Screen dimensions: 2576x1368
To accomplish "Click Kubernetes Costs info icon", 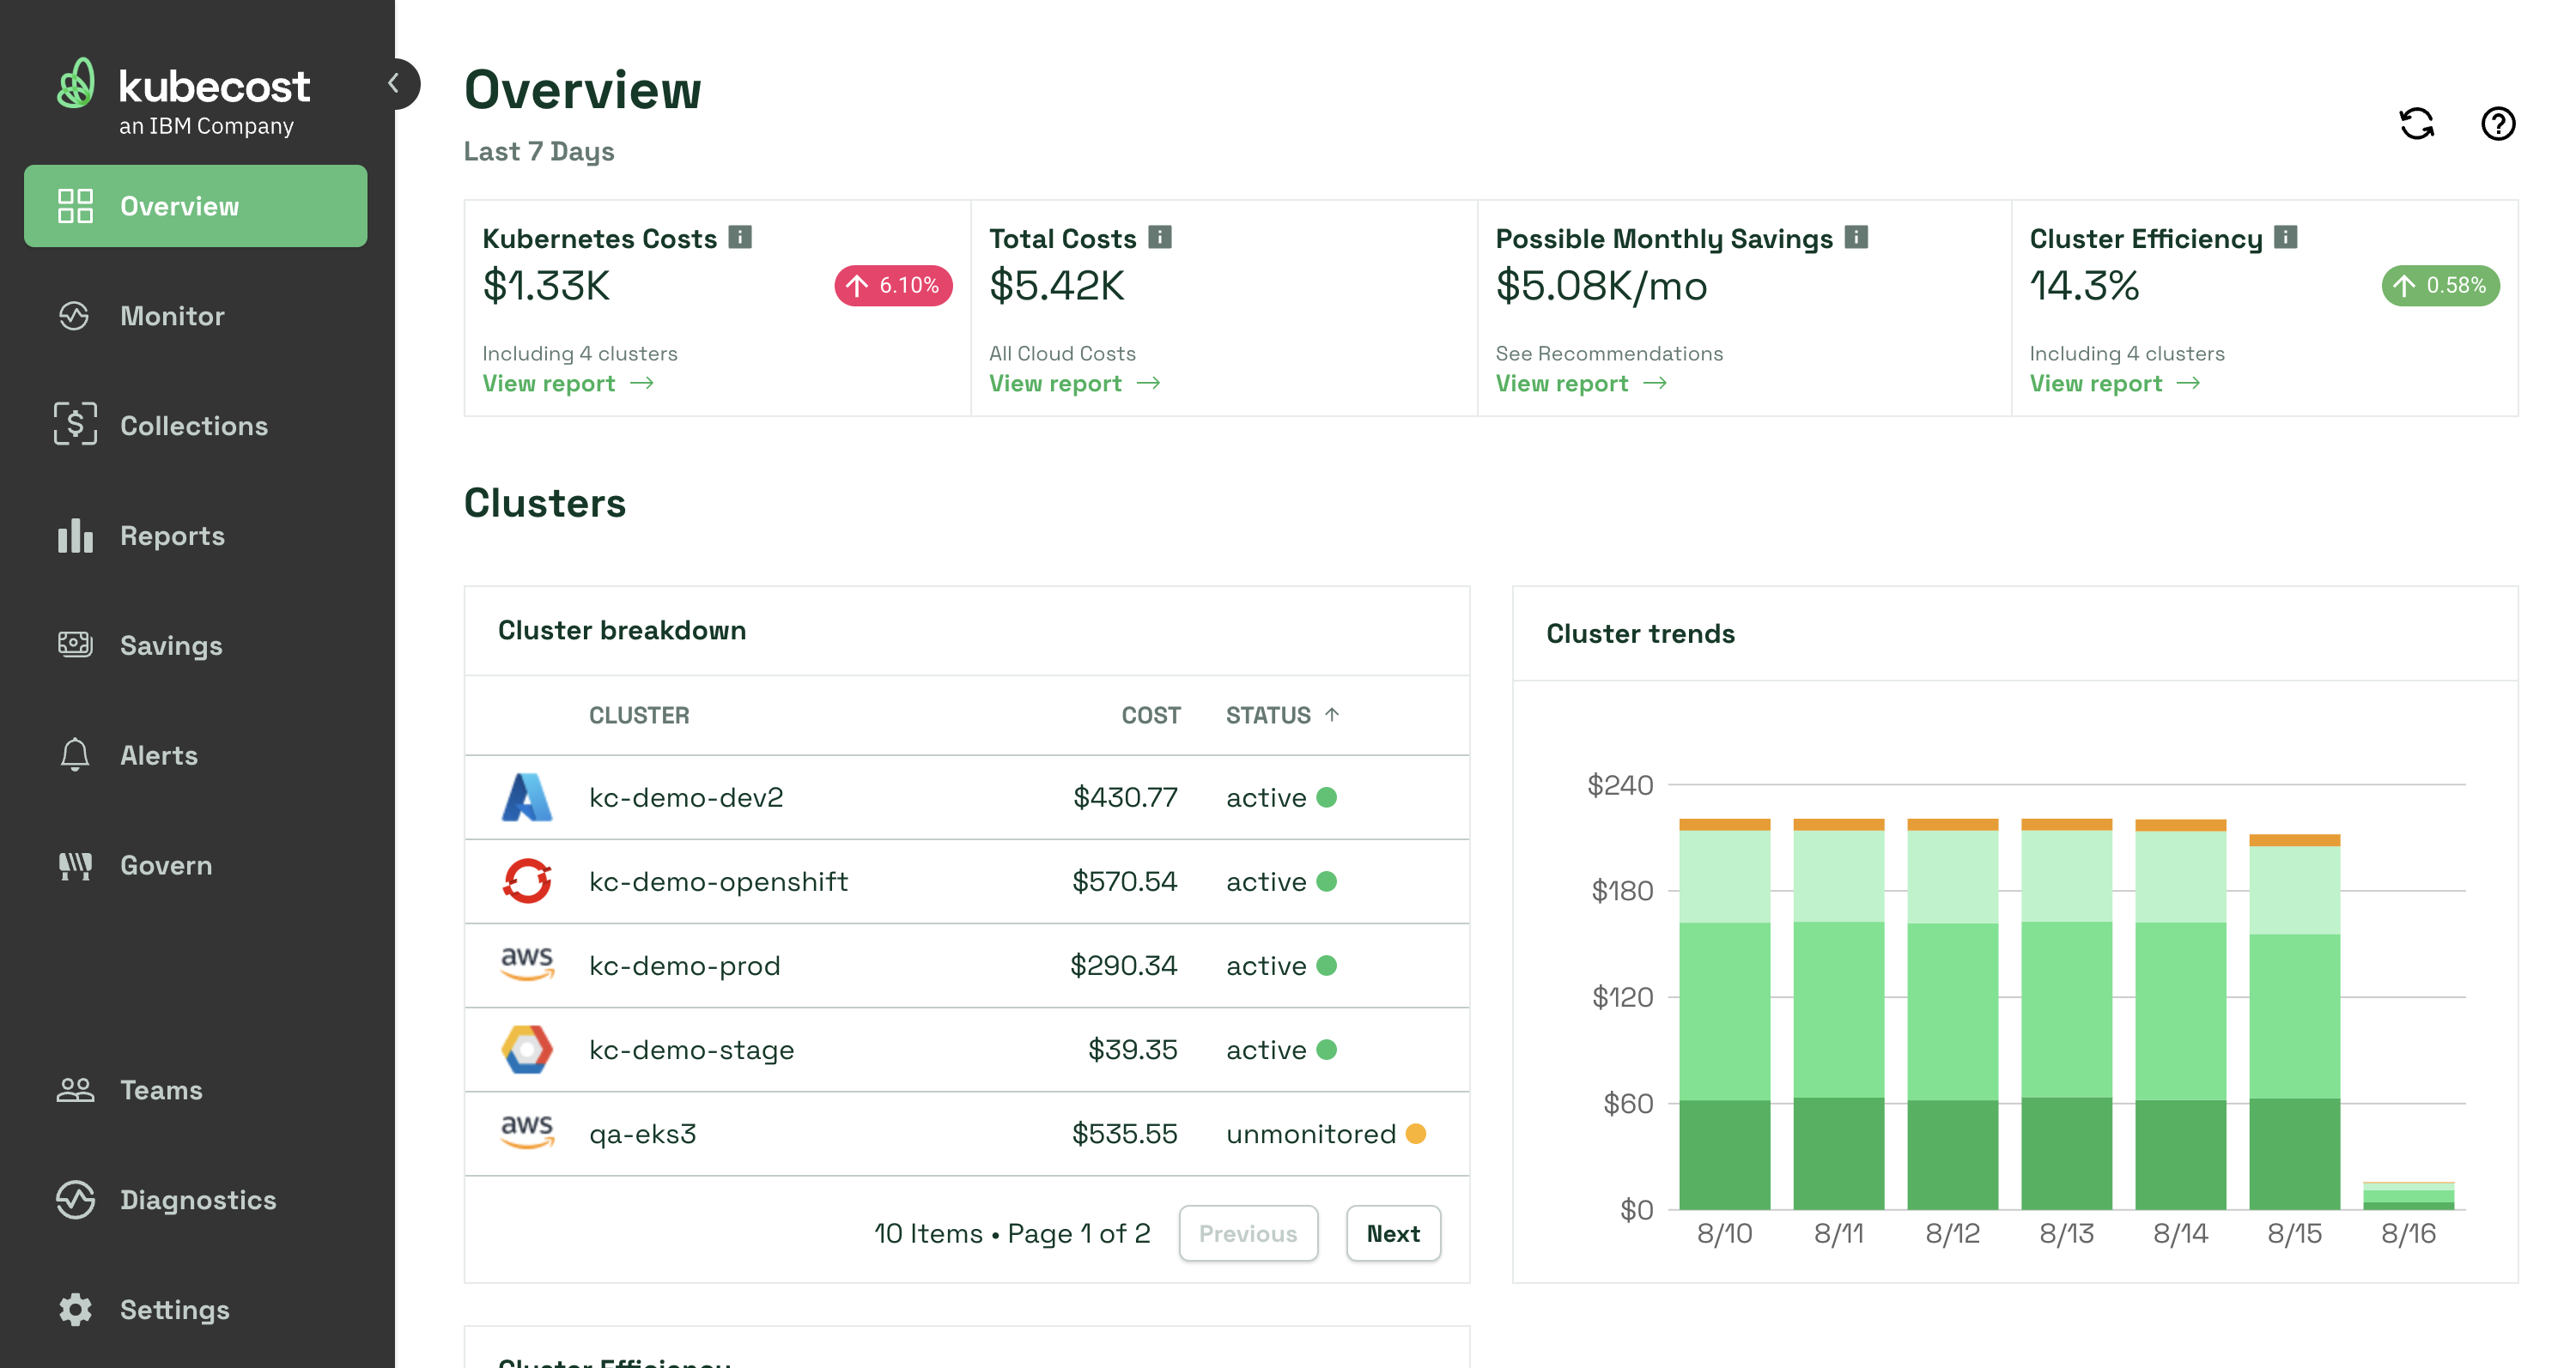I will 740,237.
